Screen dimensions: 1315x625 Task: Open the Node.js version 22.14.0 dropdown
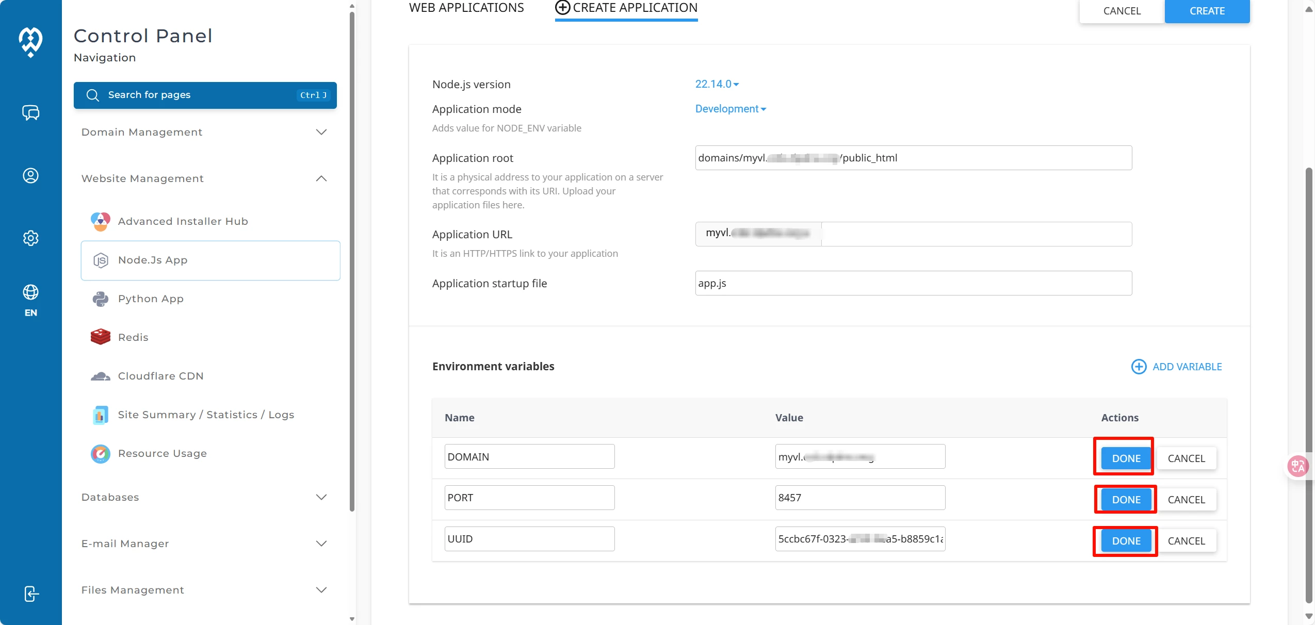coord(717,84)
